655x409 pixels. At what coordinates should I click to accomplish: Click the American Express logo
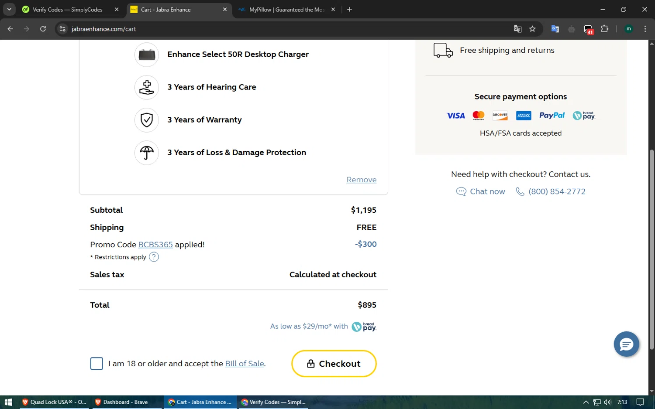(524, 116)
